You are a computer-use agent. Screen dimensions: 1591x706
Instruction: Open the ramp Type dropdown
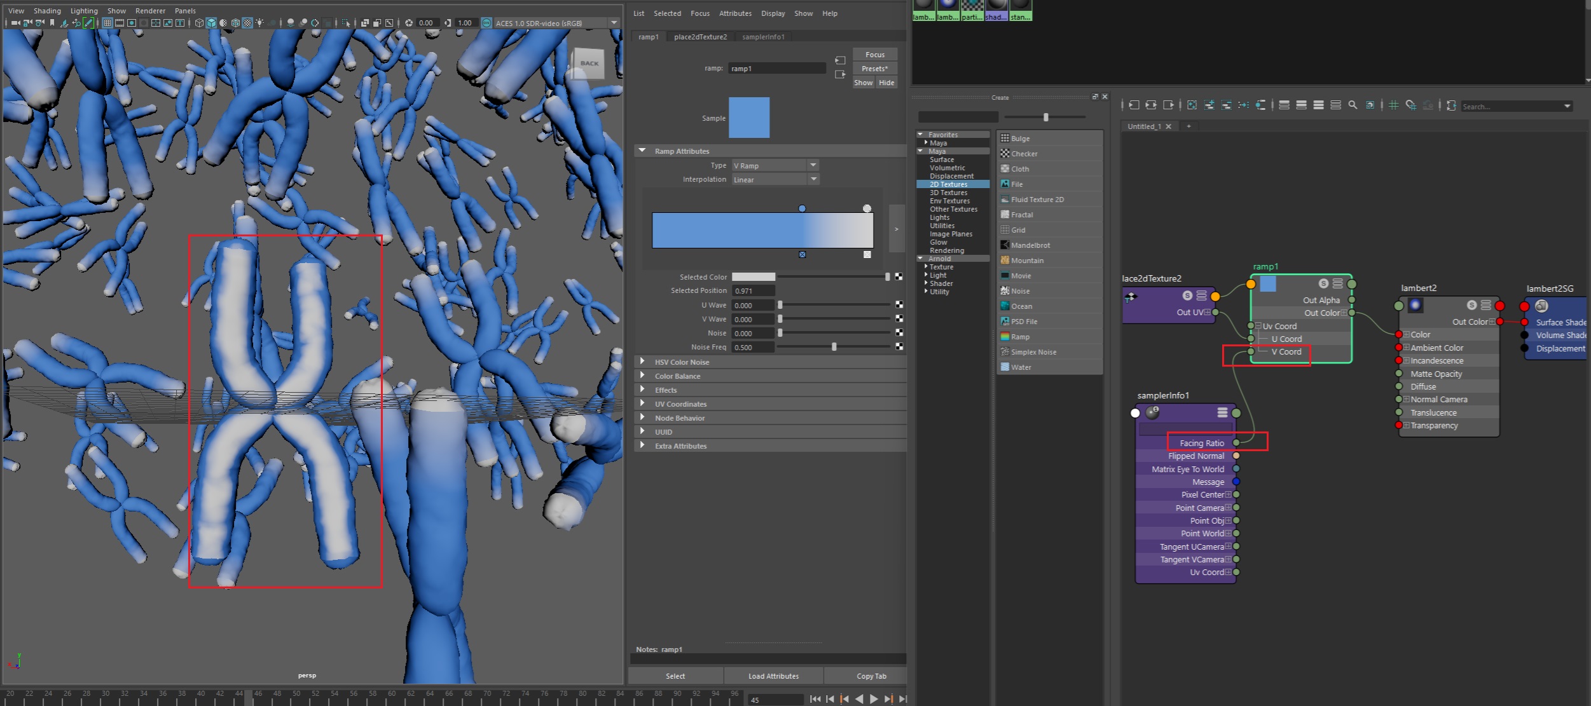775,165
